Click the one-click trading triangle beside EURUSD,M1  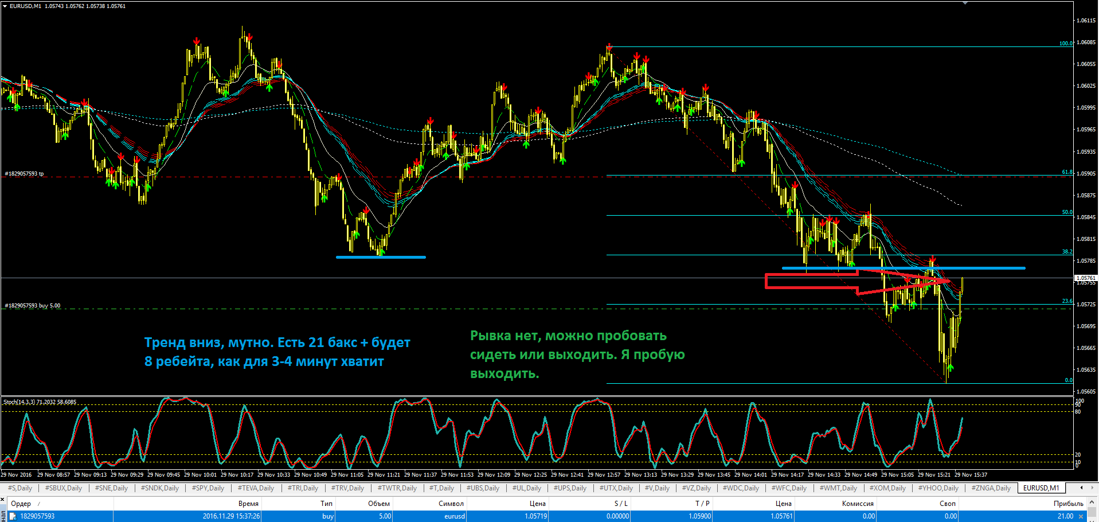(x=5, y=6)
